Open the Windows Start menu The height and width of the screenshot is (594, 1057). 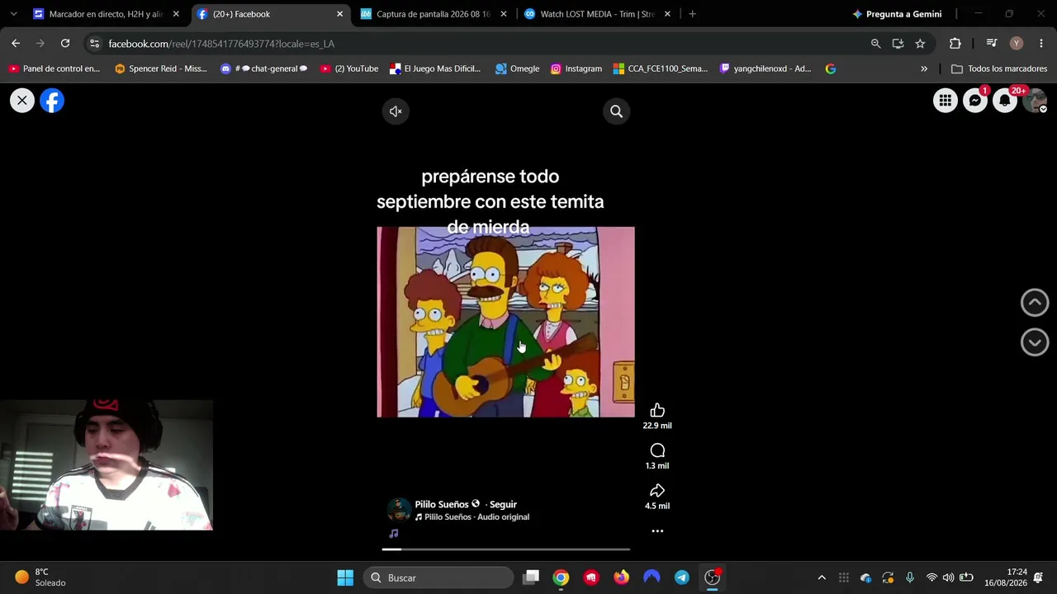click(345, 577)
